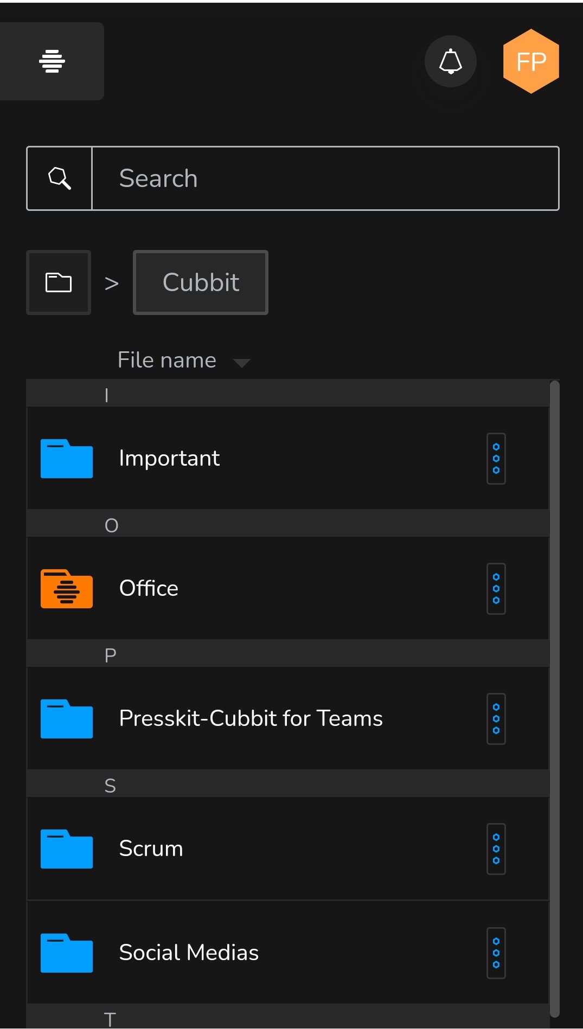Click the blue Important folder icon
Screen dimensions: 583x1029
67,459
